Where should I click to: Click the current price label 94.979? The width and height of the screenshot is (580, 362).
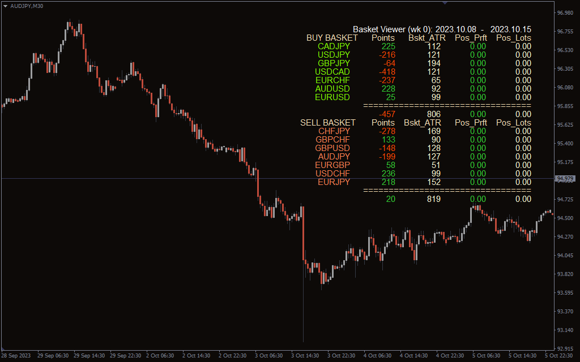pyautogui.click(x=565, y=179)
